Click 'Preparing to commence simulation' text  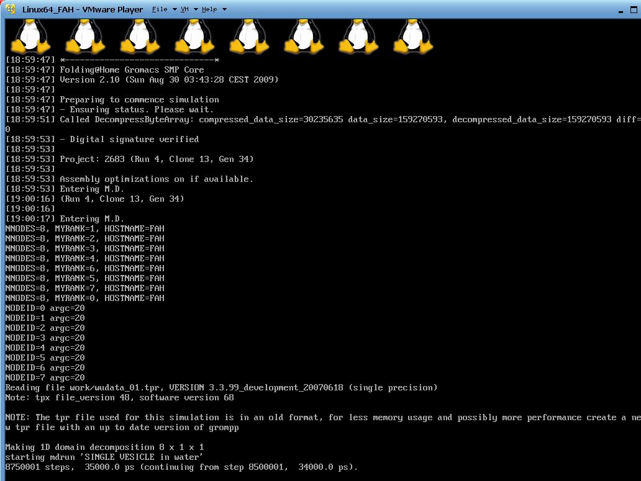(x=139, y=100)
